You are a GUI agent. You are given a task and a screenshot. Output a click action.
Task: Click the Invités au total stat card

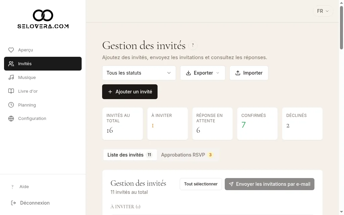(x=123, y=124)
